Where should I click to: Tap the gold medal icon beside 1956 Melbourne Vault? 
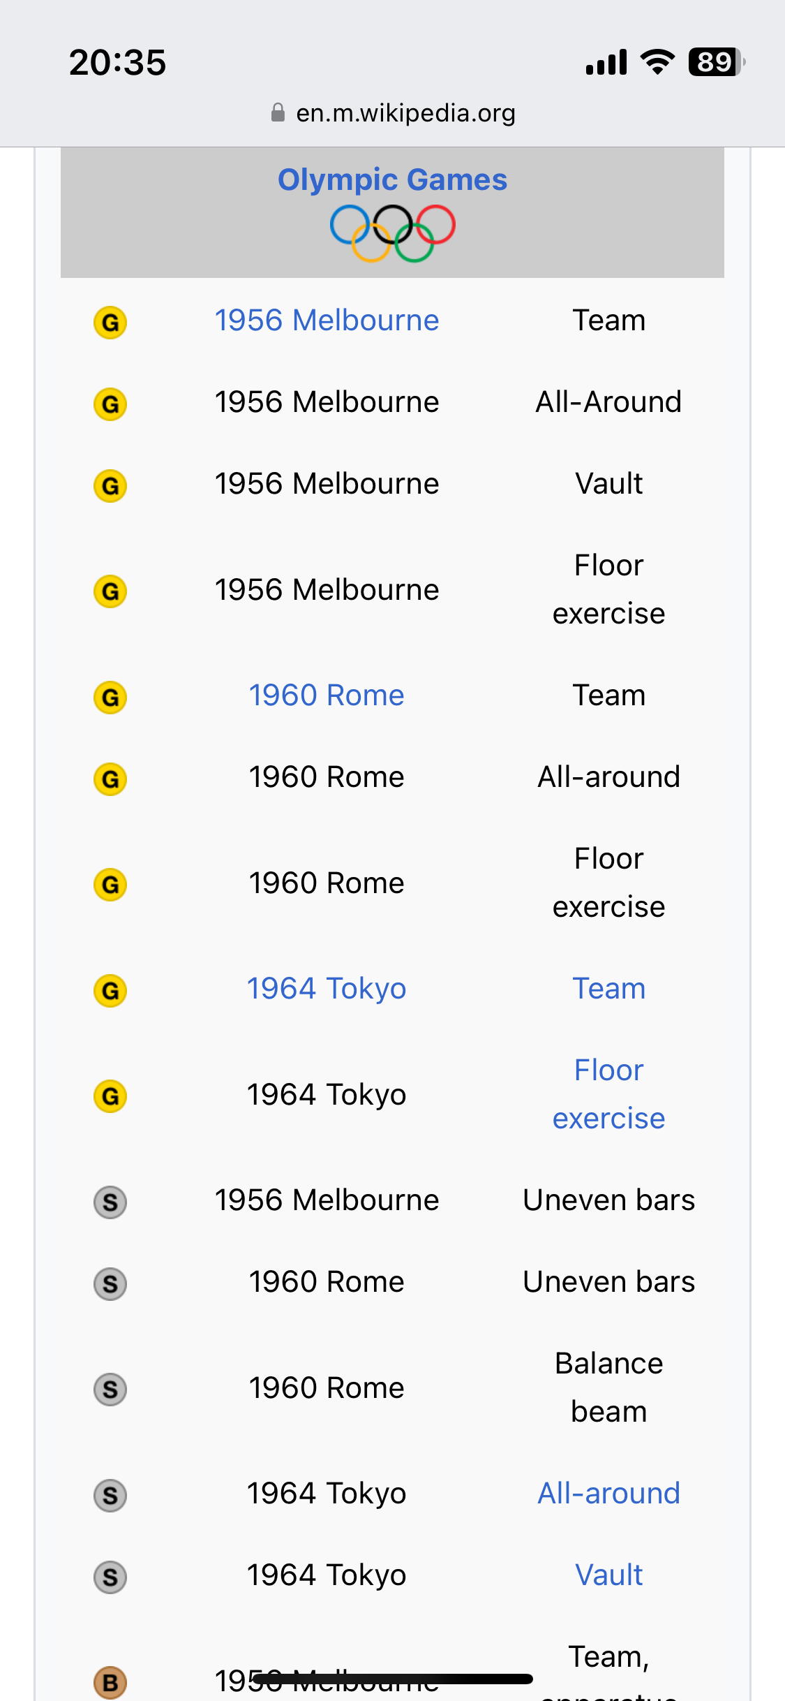[x=110, y=486]
